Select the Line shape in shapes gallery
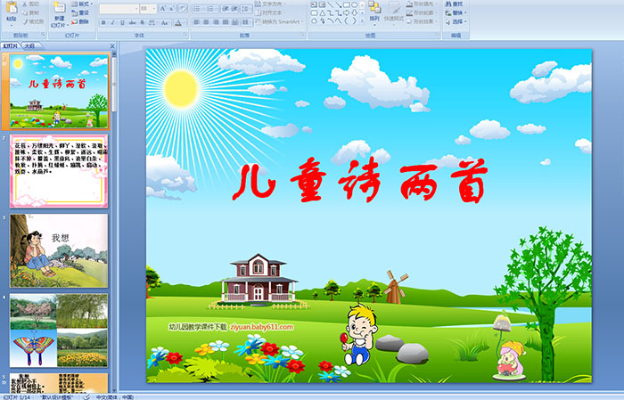Viewport: 624px width, 400px height. tap(331, 4)
